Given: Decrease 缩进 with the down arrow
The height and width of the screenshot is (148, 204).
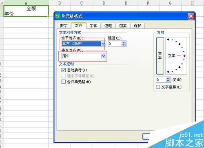Looking at the screenshot, I should [x=124, y=45].
